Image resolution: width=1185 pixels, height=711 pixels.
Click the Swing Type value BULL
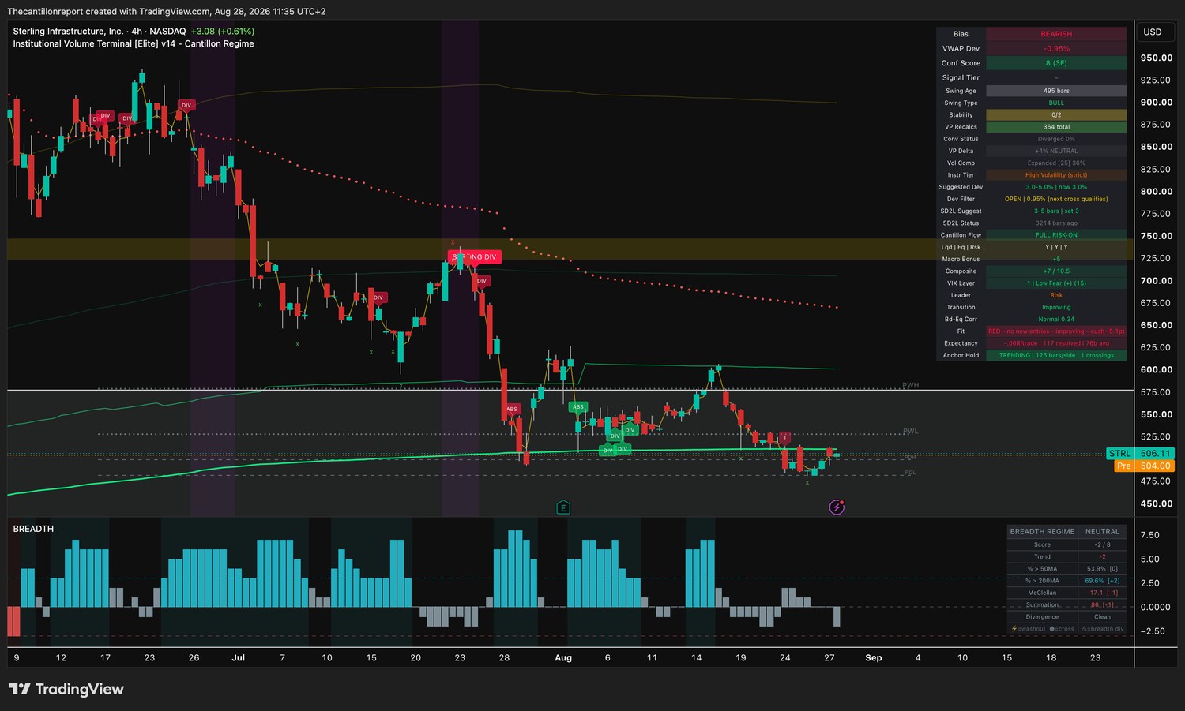pyautogui.click(x=1056, y=103)
